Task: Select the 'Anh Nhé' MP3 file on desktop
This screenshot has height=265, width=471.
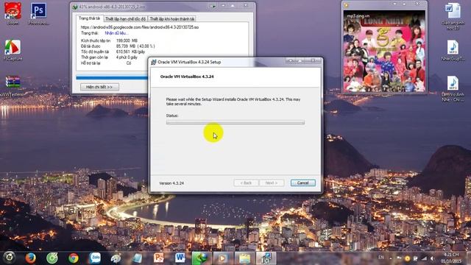Action: tap(453, 88)
